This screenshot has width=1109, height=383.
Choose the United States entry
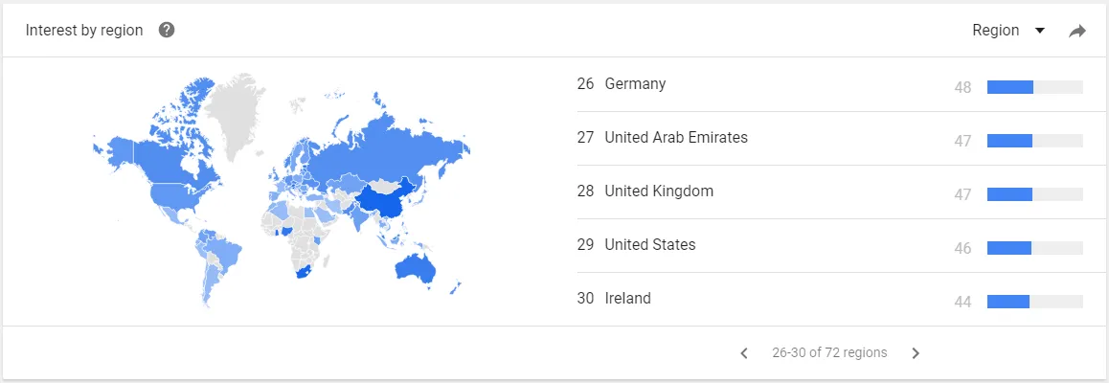[x=831, y=246]
